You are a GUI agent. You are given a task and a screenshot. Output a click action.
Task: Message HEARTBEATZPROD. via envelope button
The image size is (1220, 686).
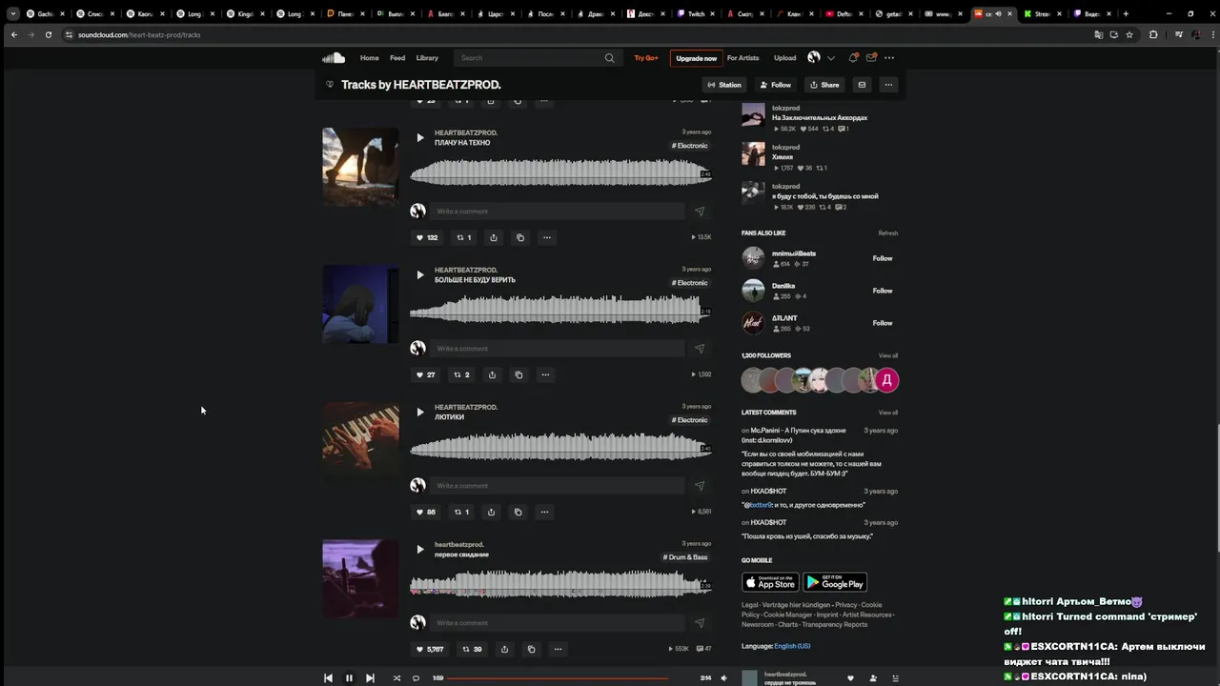click(862, 85)
